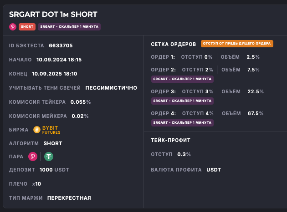
Task: Click the red SHORT badge under the title
Action: (27, 27)
